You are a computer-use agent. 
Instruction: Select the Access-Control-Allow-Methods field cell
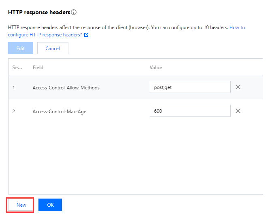(66, 87)
